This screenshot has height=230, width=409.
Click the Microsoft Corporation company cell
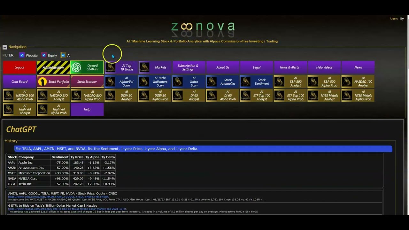click(x=34, y=173)
